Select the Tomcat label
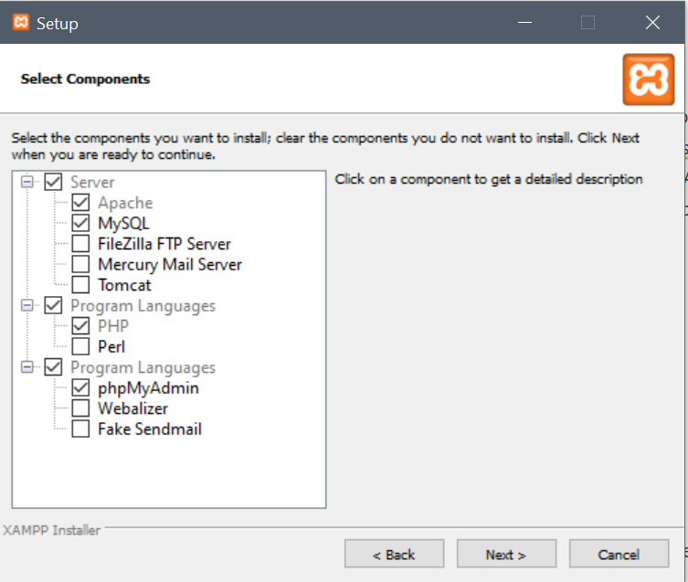The width and height of the screenshot is (688, 582). [x=124, y=285]
